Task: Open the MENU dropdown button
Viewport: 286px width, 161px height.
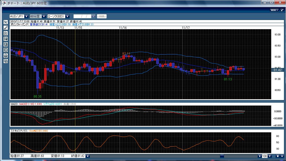Action: (274, 10)
